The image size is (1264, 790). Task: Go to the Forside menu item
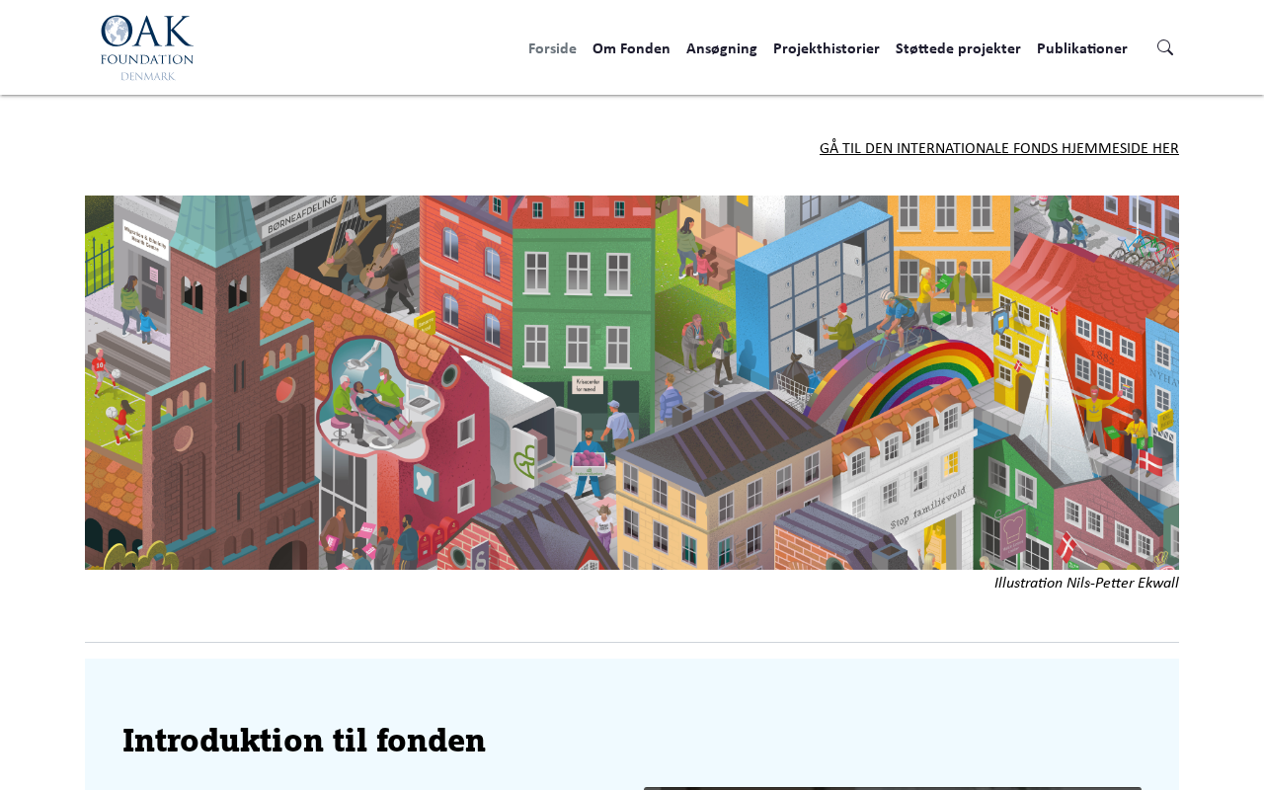(x=552, y=48)
